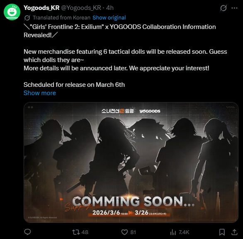This screenshot has height=239, width=243.
Task: Like the post with the heart icon
Action: click(124, 232)
